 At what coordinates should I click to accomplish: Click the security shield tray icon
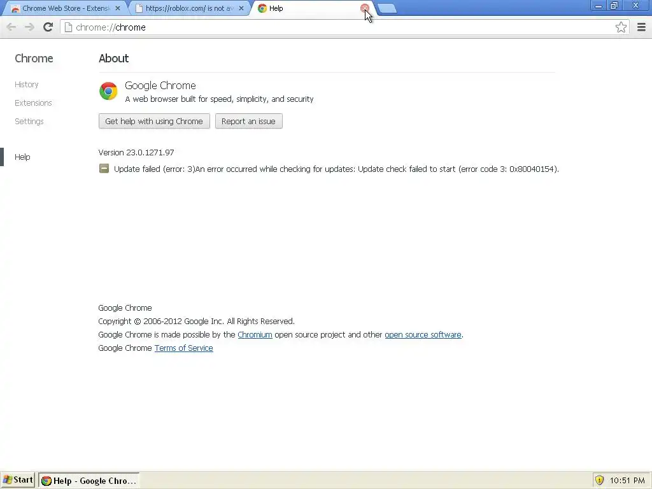(x=599, y=480)
